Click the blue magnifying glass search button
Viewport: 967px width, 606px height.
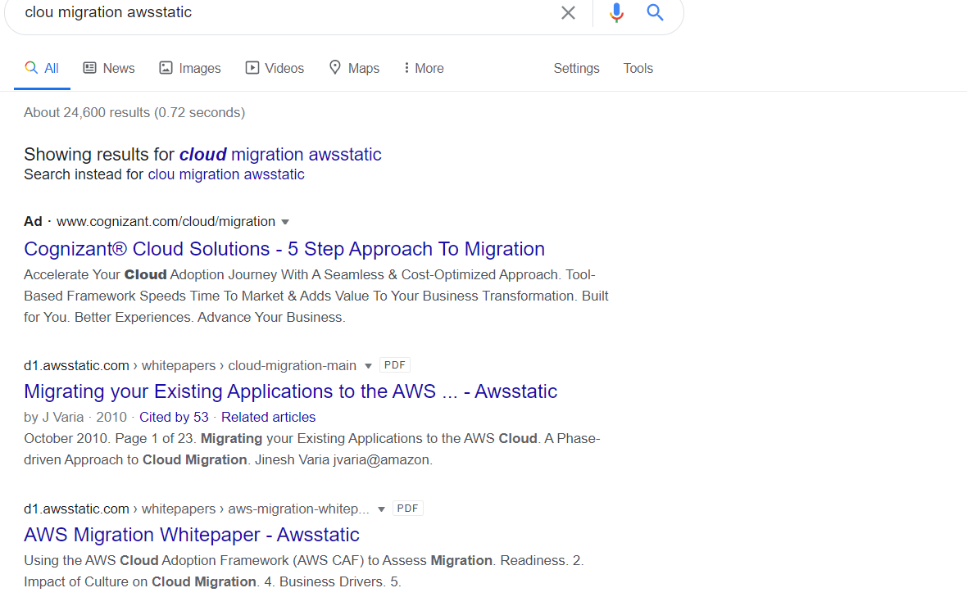point(655,13)
